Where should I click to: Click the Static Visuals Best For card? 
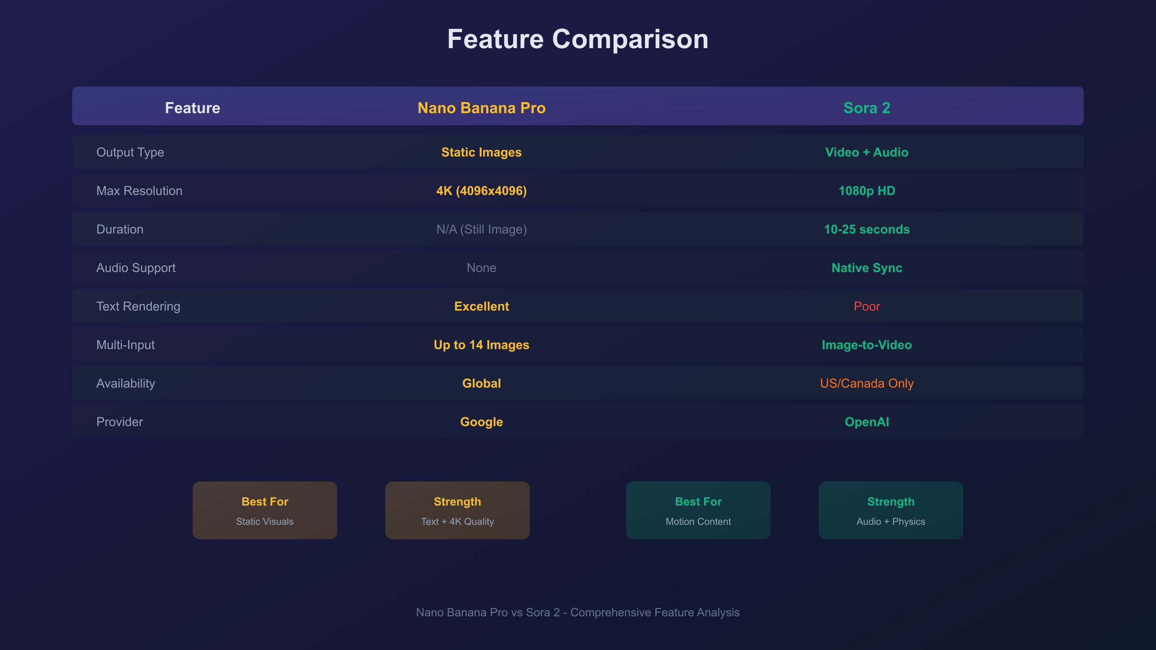click(x=264, y=510)
